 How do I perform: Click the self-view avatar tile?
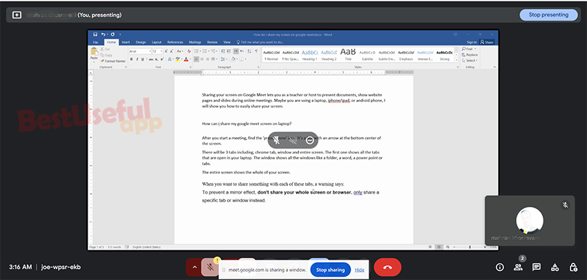coord(530,221)
